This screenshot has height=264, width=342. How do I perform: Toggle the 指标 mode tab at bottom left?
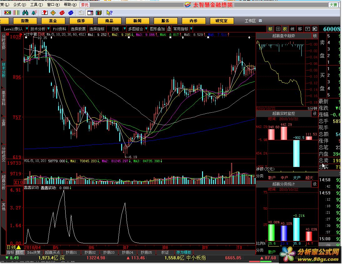point(11,252)
